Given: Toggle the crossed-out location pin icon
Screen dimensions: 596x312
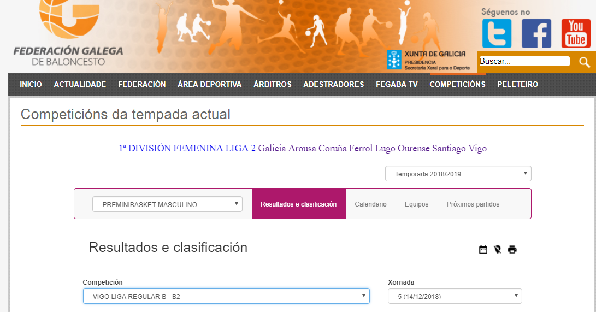Looking at the screenshot, I should coord(497,250).
